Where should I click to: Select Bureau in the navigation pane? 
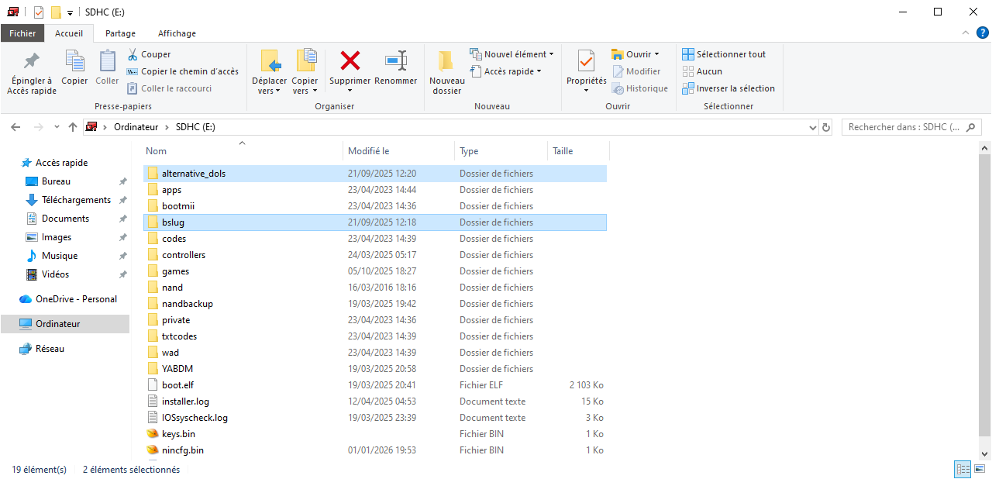pyautogui.click(x=56, y=181)
